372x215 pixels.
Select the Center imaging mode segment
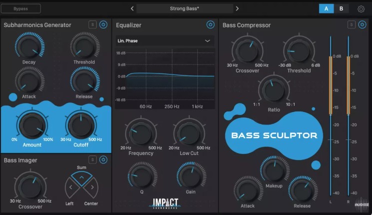(x=91, y=188)
